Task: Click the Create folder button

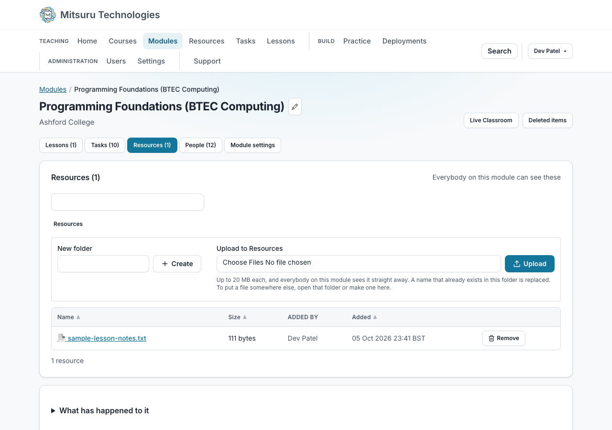Action: (177, 264)
